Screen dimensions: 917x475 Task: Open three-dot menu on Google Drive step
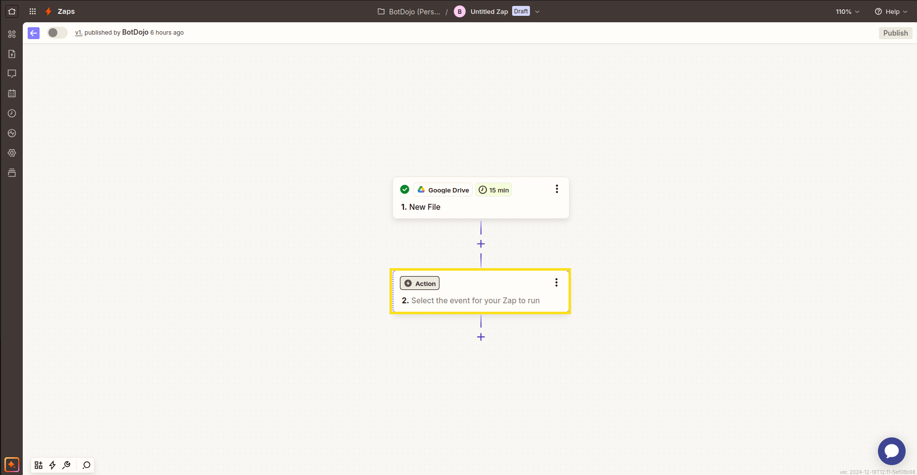pos(557,189)
